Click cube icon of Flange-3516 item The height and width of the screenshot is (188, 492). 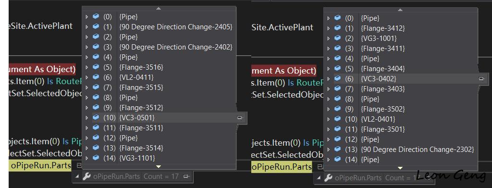click(96, 67)
